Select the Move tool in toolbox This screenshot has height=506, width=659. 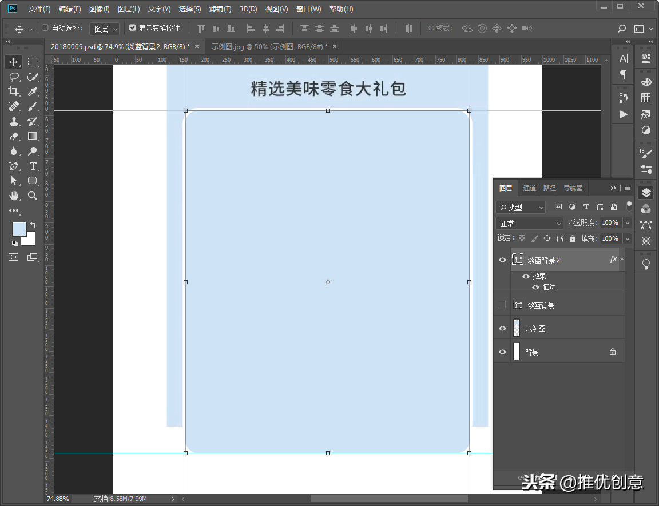coord(14,62)
